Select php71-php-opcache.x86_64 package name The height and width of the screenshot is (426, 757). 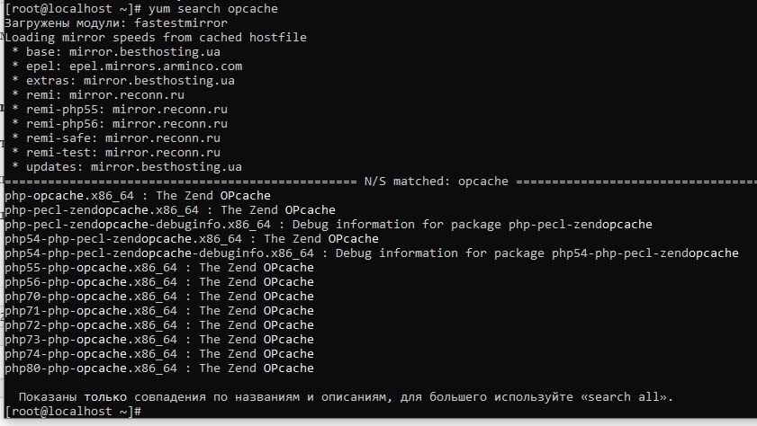91,311
